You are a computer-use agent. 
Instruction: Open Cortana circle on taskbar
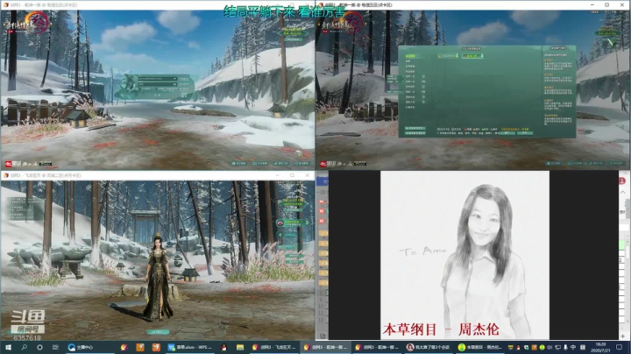pyautogui.click(x=39, y=347)
